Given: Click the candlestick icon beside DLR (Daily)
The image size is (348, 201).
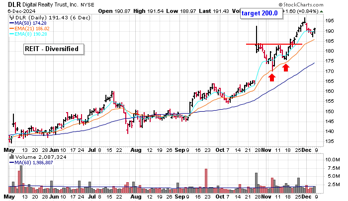Looking at the screenshot, I should coord(11,18).
